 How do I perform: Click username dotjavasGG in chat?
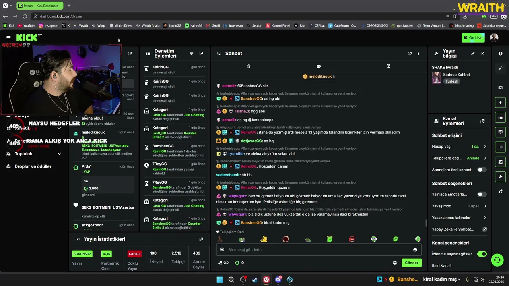click(x=251, y=141)
